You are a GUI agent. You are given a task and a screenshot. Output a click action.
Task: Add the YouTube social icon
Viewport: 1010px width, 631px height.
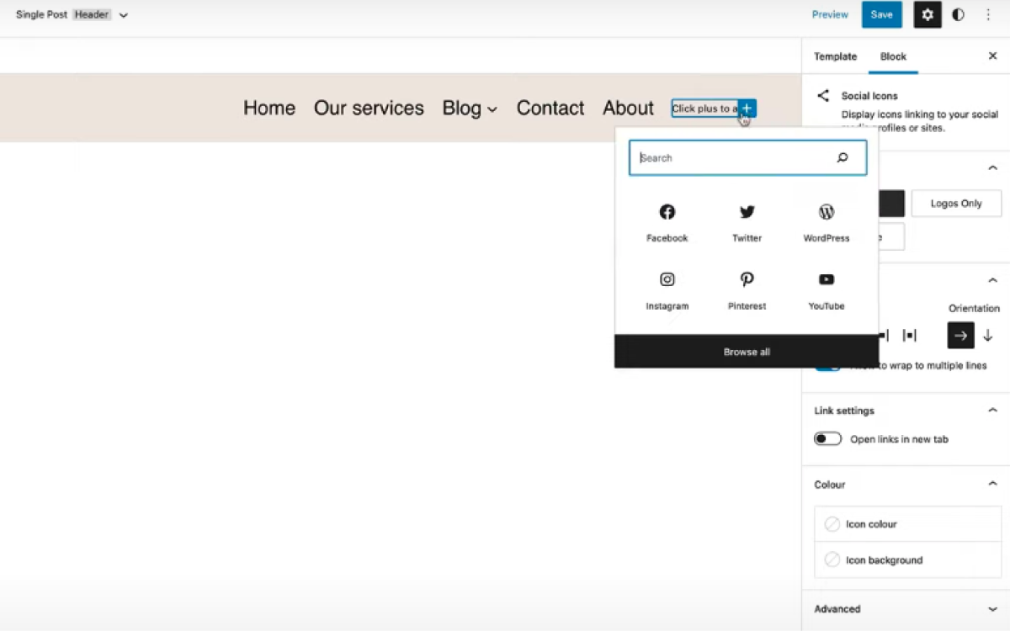click(827, 290)
